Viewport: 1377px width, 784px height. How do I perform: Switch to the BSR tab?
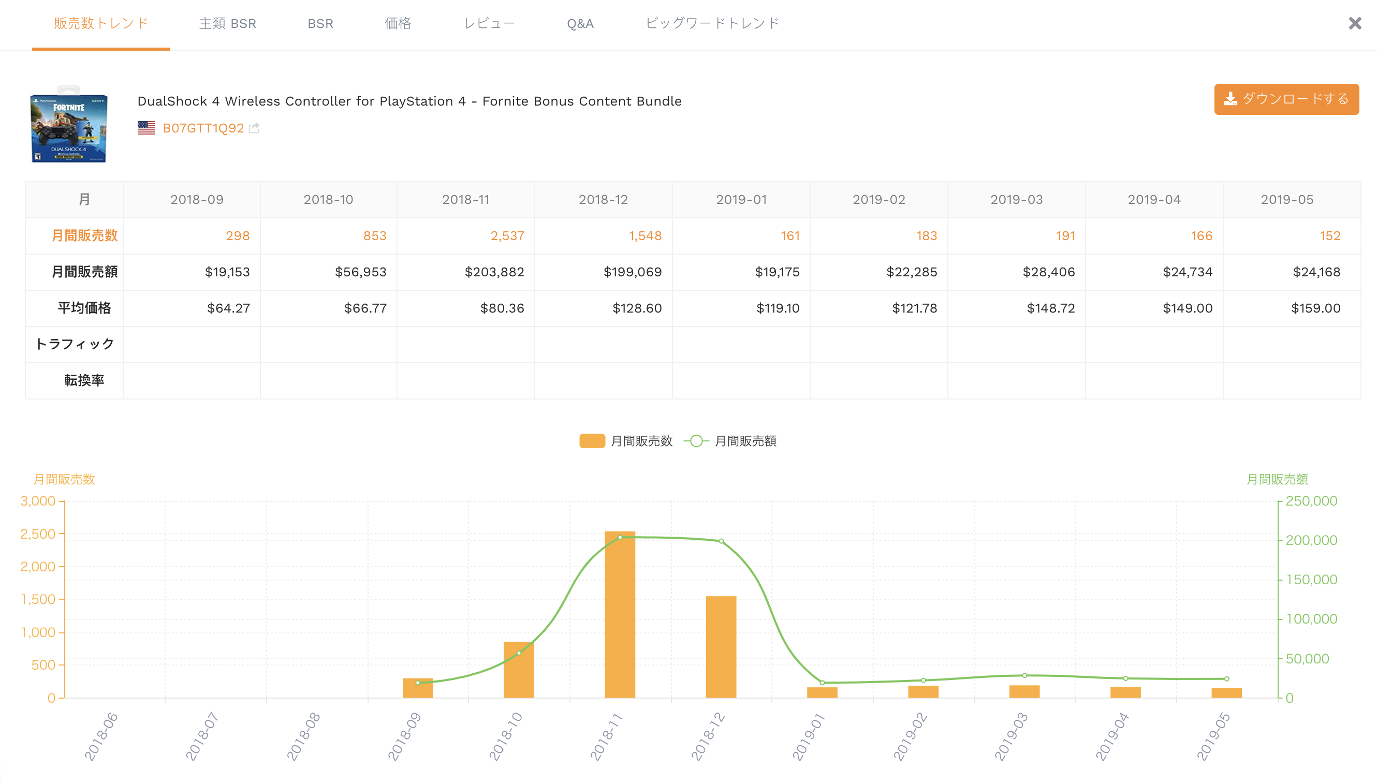click(320, 24)
